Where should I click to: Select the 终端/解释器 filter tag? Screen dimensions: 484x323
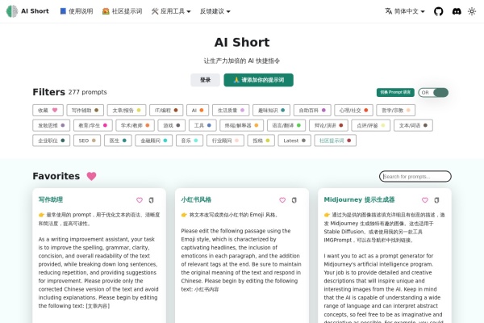(242, 125)
